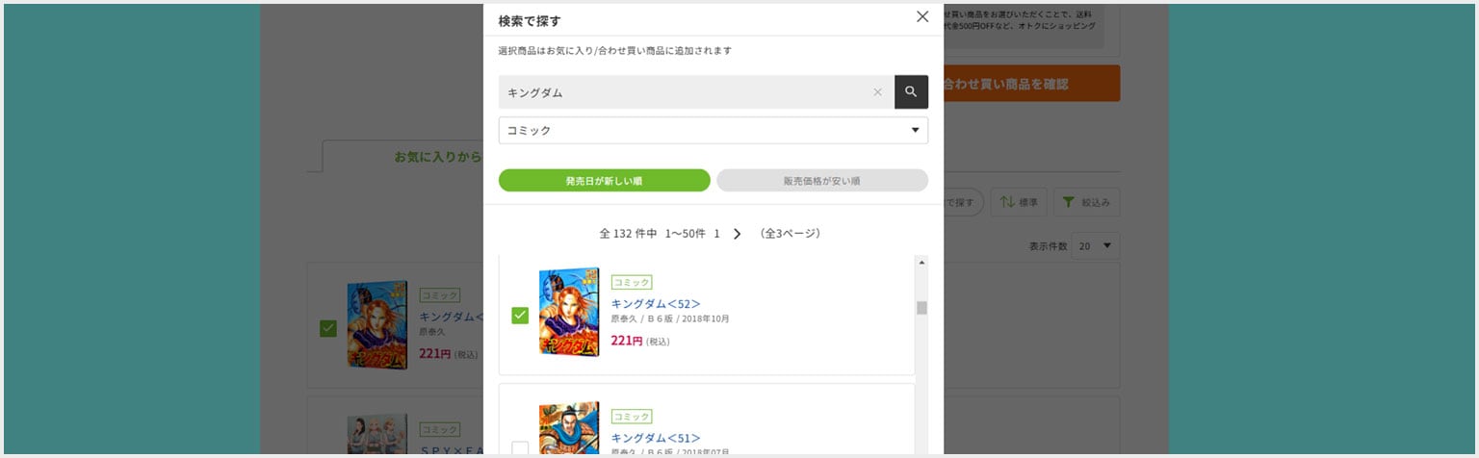Sort by 販売価格が安い順

point(821,181)
